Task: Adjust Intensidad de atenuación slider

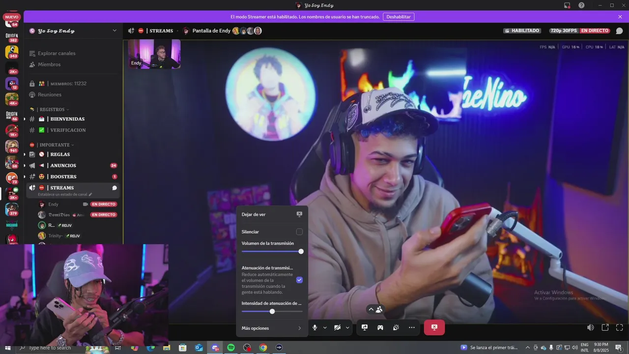Action: coord(272,311)
